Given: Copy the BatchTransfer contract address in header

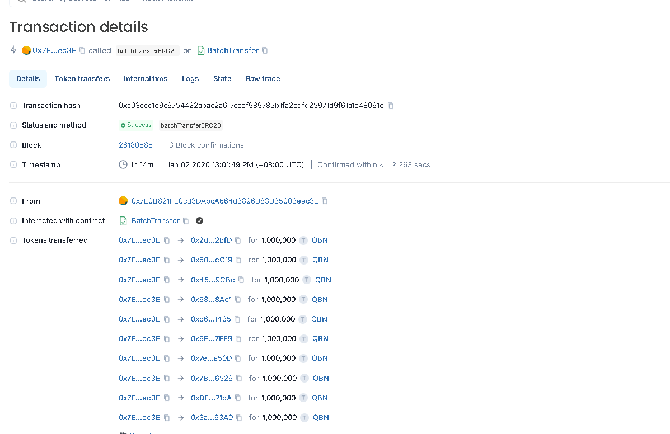Looking at the screenshot, I should [x=265, y=50].
